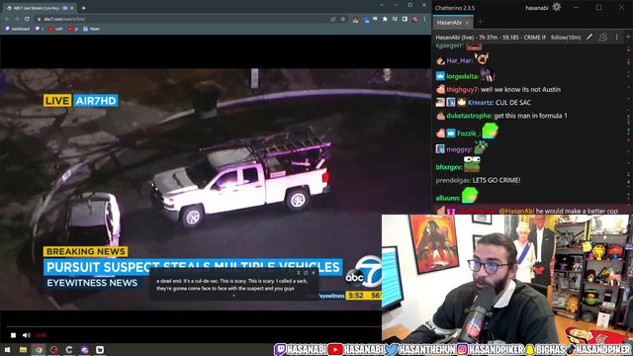The image size is (633, 356).
Task: Open Chatterino settings gear
Action: [556, 7]
